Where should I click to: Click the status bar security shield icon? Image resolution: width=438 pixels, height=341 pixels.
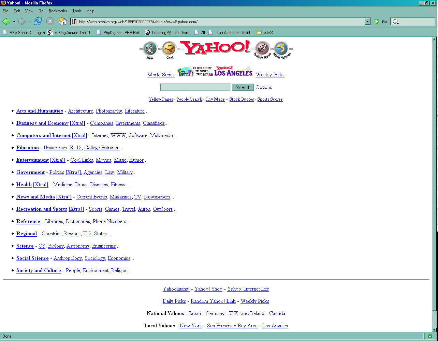(x=430, y=336)
